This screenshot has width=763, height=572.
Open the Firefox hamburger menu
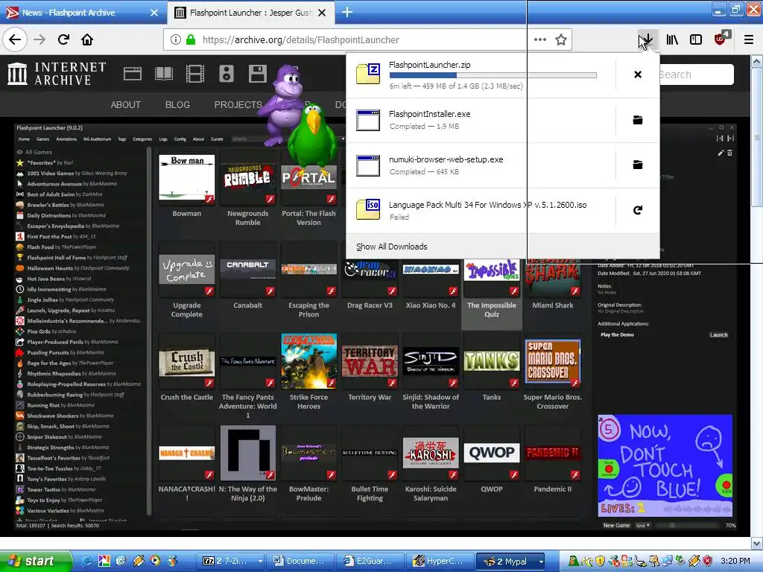pos(748,40)
